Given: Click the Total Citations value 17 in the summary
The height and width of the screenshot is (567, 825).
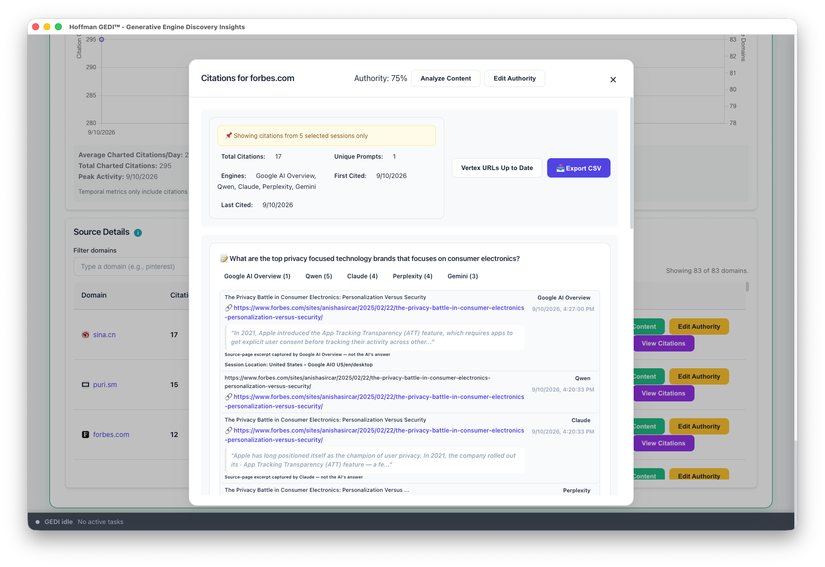Looking at the screenshot, I should pyautogui.click(x=278, y=157).
